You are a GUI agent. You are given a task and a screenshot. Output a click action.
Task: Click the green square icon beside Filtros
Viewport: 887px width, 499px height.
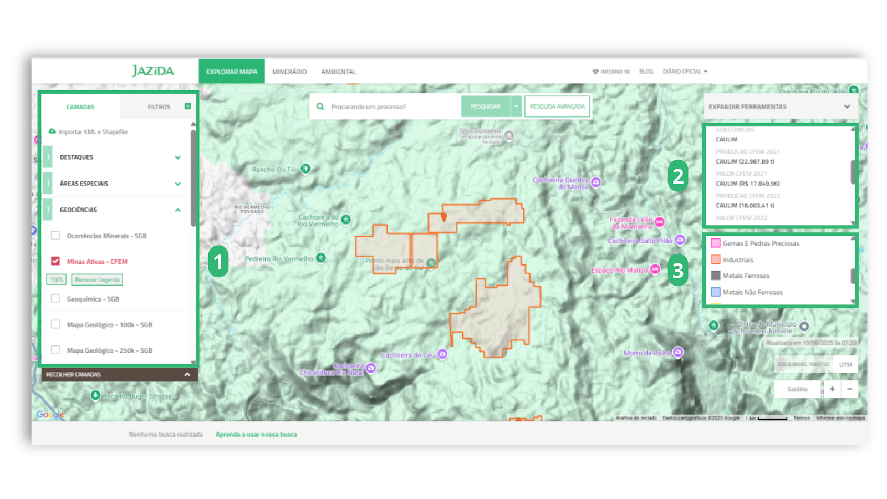(188, 106)
